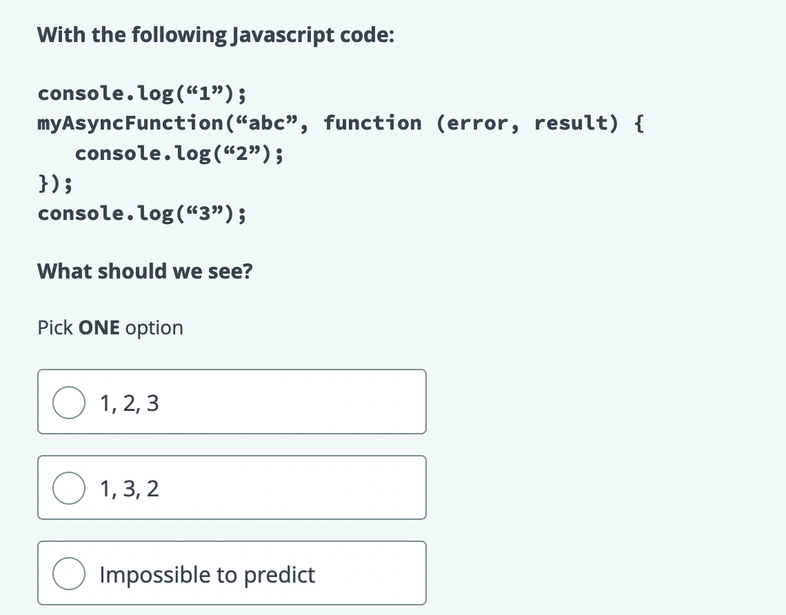The image size is (786, 615).
Task: Click the "abc" string argument in the code
Action: 269,123
